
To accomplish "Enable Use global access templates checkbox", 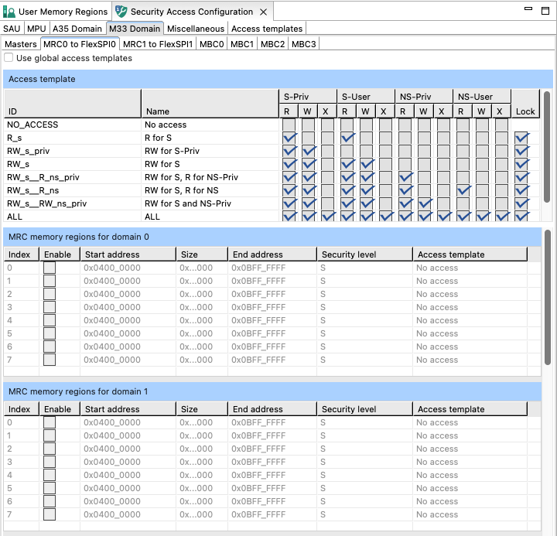I will (9, 58).
